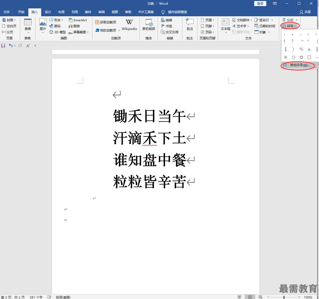Screen dimensions: 319x299
Task: Click the Undo arrow icon
Action: click(11, 46)
